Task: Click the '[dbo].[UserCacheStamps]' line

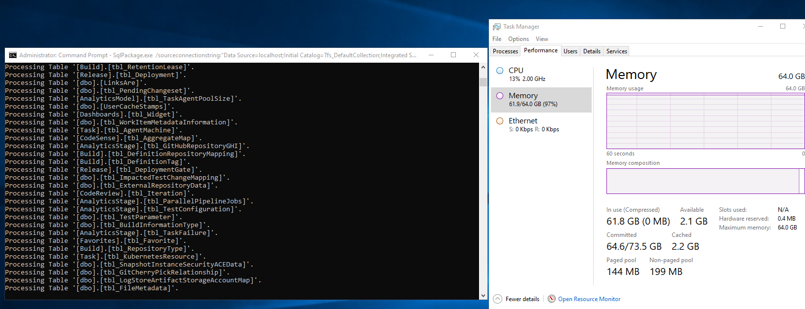Action: coord(89,107)
